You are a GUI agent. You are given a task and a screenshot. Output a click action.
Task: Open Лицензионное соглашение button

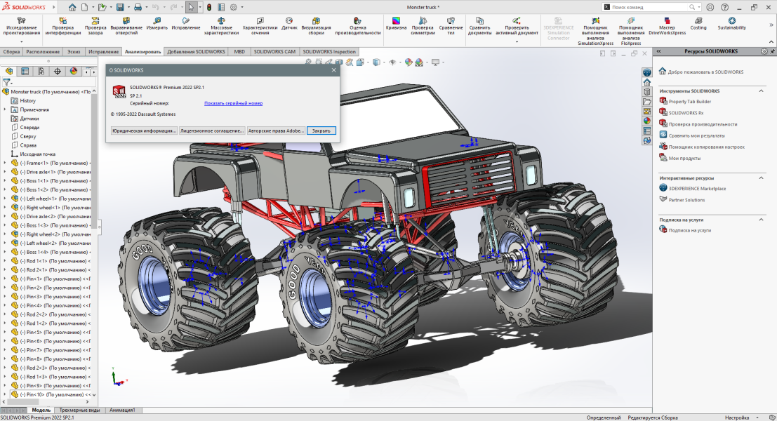coord(212,131)
